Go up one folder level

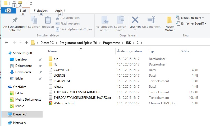pyautogui.click(x=26, y=43)
